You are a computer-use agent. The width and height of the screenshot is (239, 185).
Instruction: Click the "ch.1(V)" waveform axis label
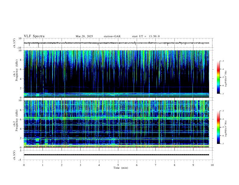(14, 43)
